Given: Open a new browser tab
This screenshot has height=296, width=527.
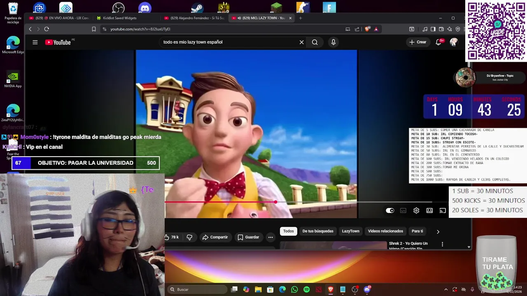Looking at the screenshot, I should 300,18.
